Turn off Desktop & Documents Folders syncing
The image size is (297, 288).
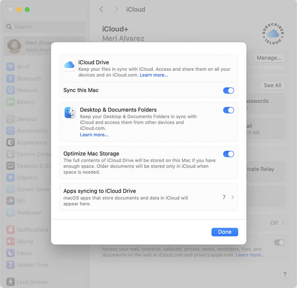pos(229,110)
